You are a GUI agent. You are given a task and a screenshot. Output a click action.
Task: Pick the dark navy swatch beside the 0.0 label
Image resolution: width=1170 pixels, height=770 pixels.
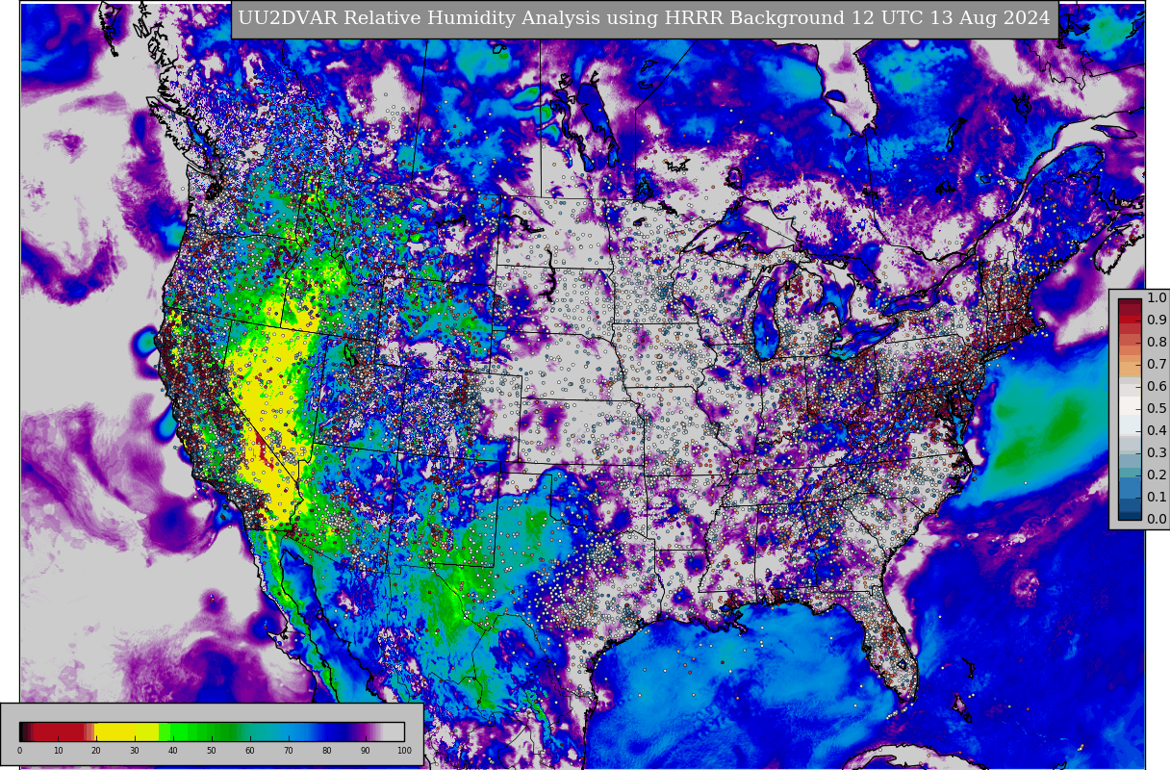click(x=1131, y=515)
